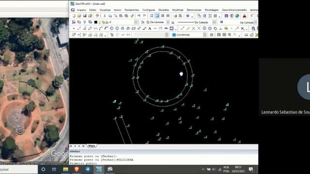The image size is (310, 174).
Task: Select the Polygon drawing tool
Action: tap(128, 29)
